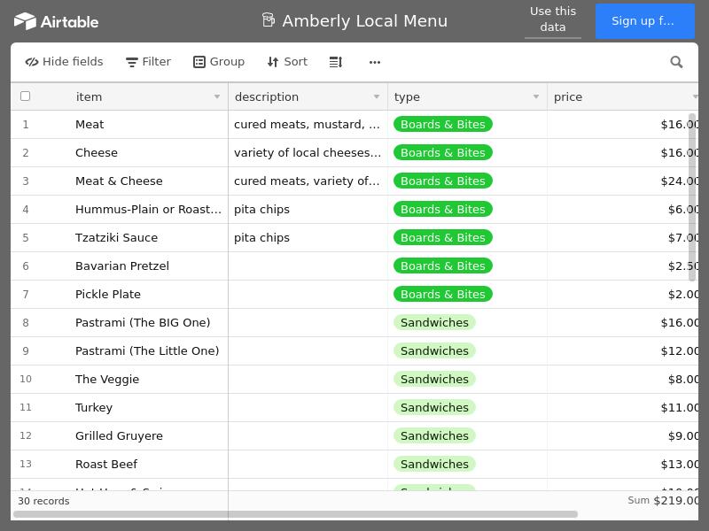This screenshot has height=531, width=709.
Task: Open the three-dot more options menu
Action: [x=375, y=62]
